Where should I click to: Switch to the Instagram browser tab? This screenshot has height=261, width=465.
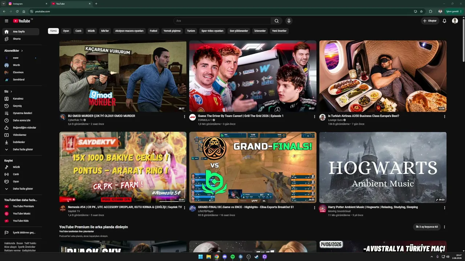(28, 4)
